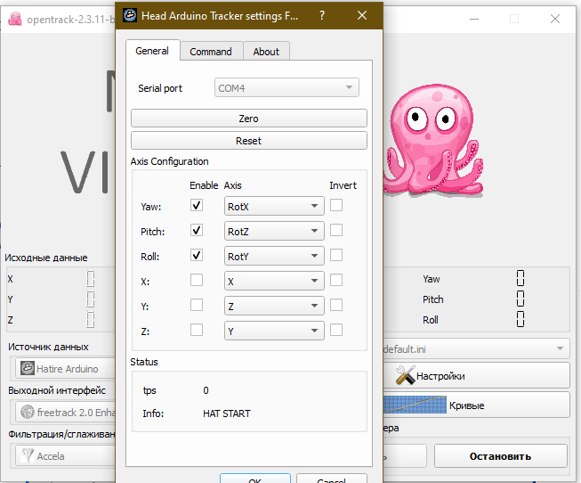Viewport: 581px width, 483px height.
Task: Open the Z axis dropdown showing Y
Action: [x=273, y=331]
